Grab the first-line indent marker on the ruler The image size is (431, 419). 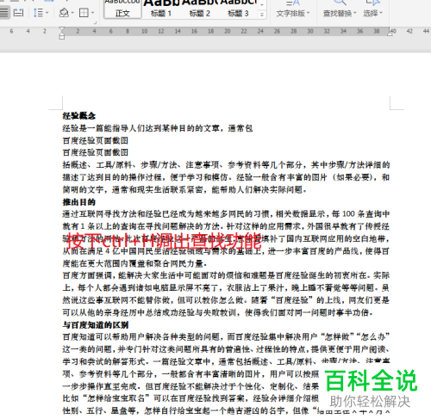[x=62, y=29]
